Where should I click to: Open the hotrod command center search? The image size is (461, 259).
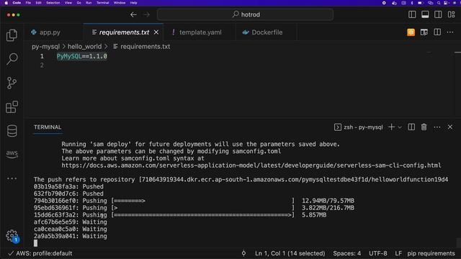tap(245, 14)
